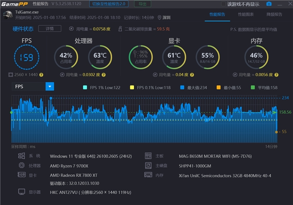Click the orange 最小值 legend swatch
This screenshot has height=205, width=293.
[x=219, y=88]
